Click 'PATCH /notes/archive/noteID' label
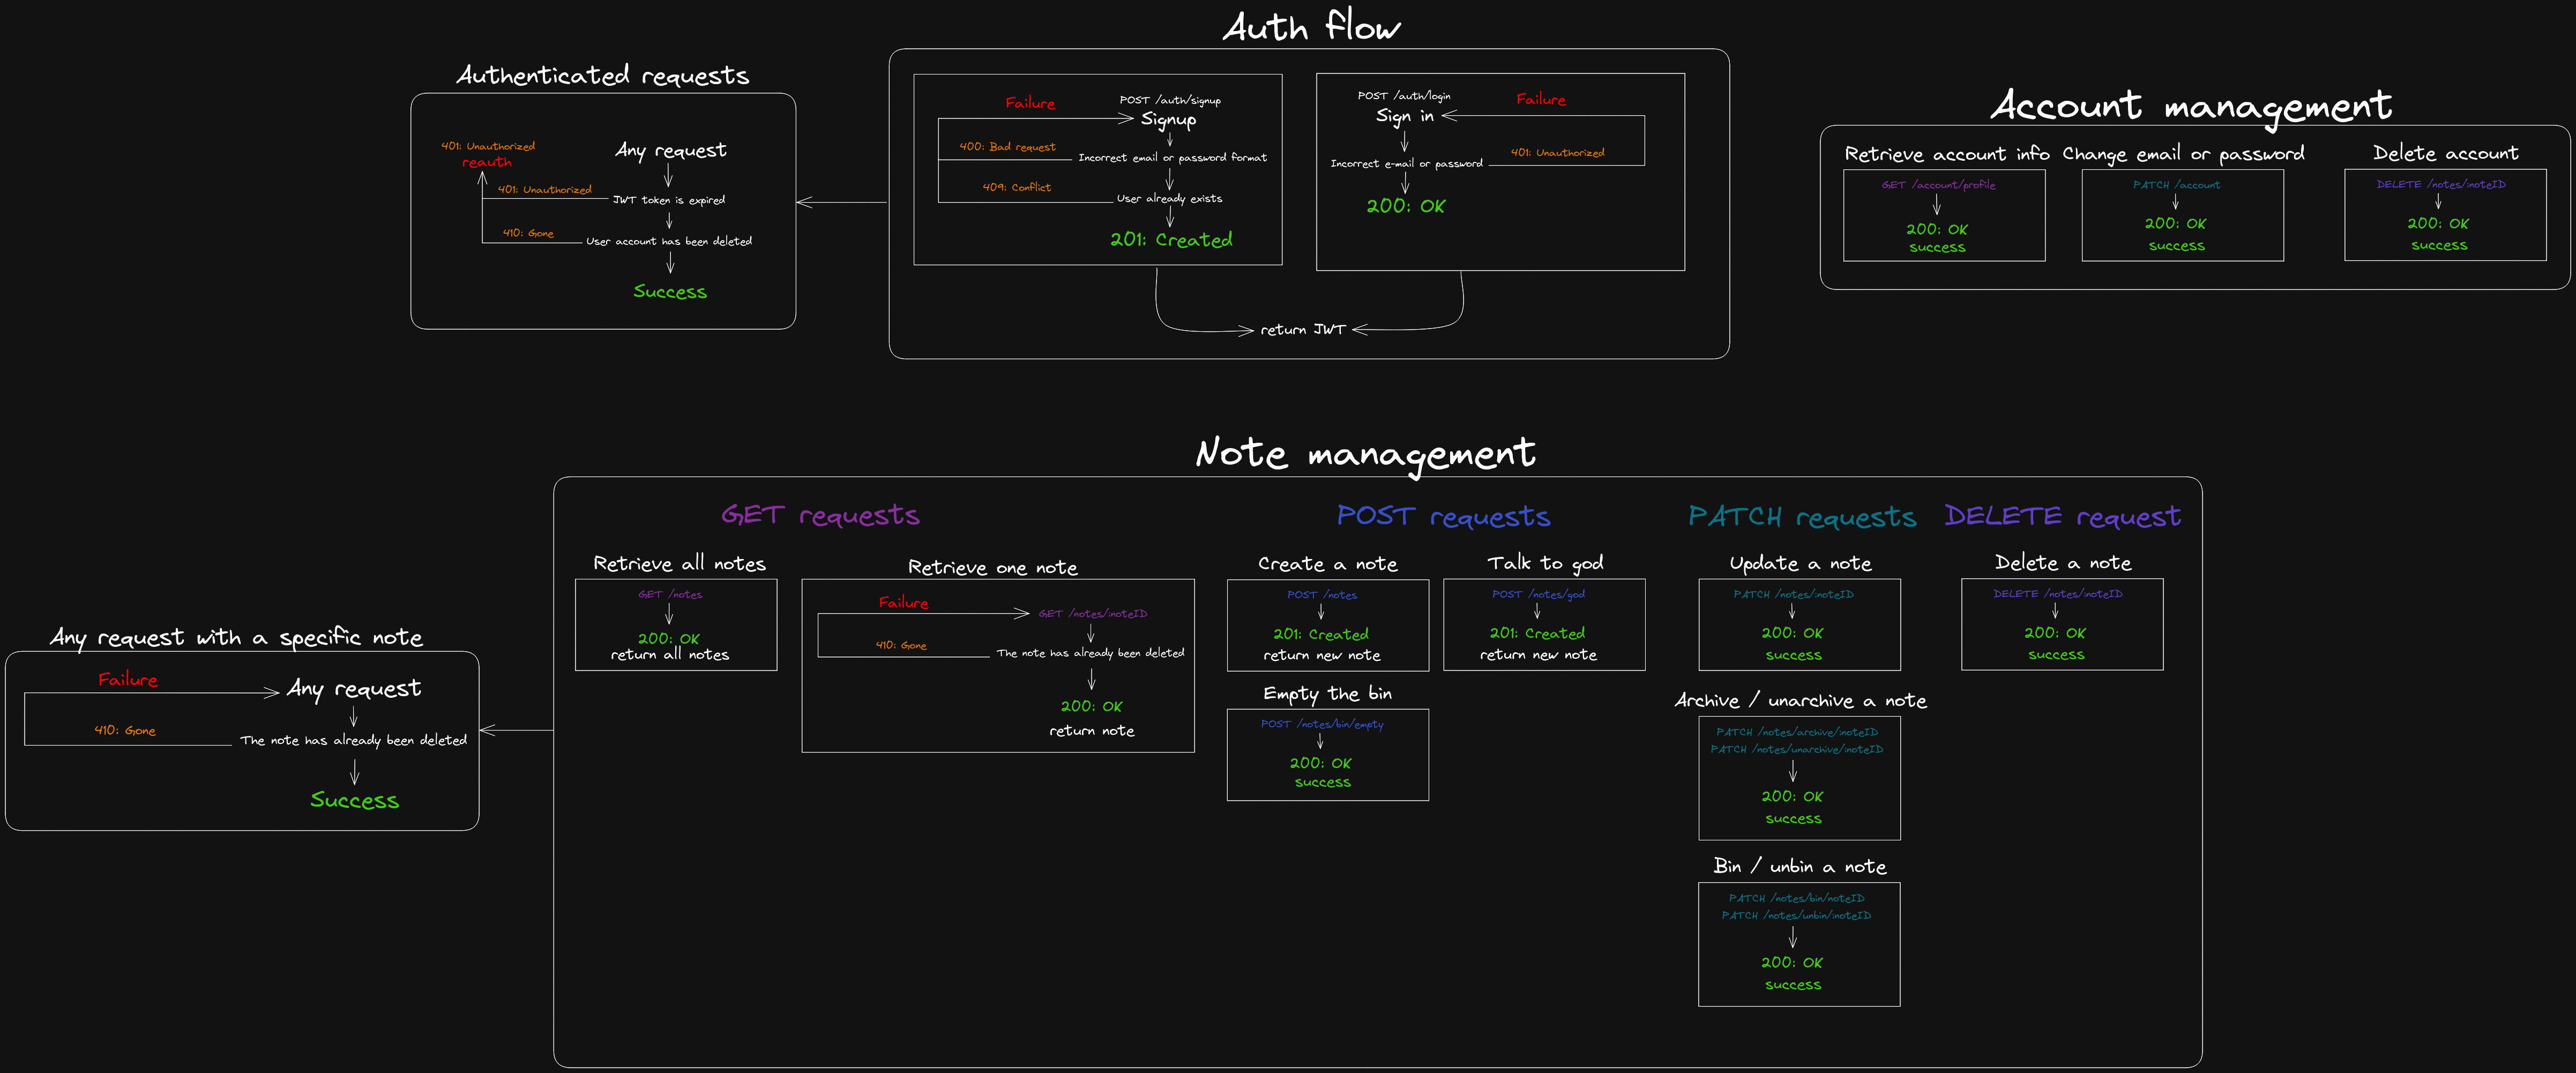This screenshot has height=1073, width=2576. (1796, 732)
